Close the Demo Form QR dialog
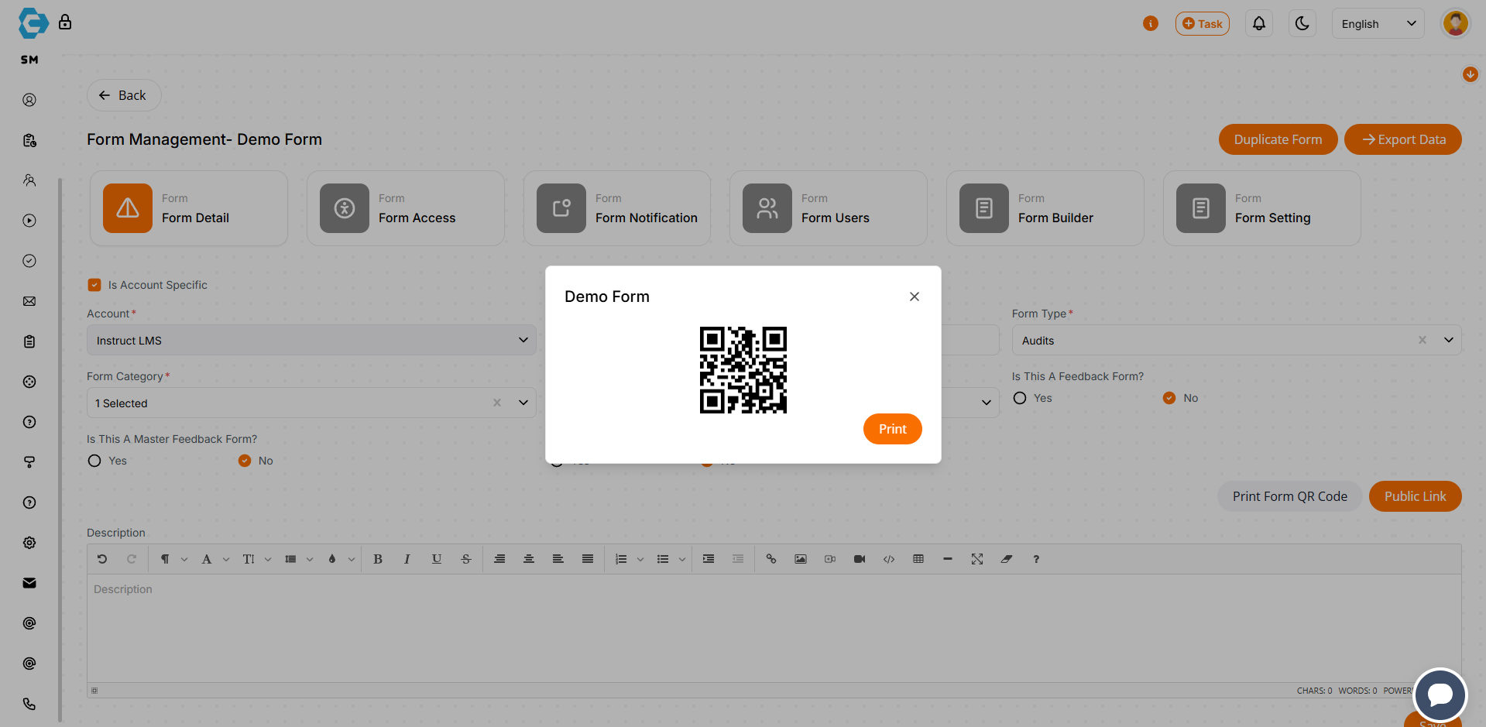1486x727 pixels. pyautogui.click(x=915, y=297)
